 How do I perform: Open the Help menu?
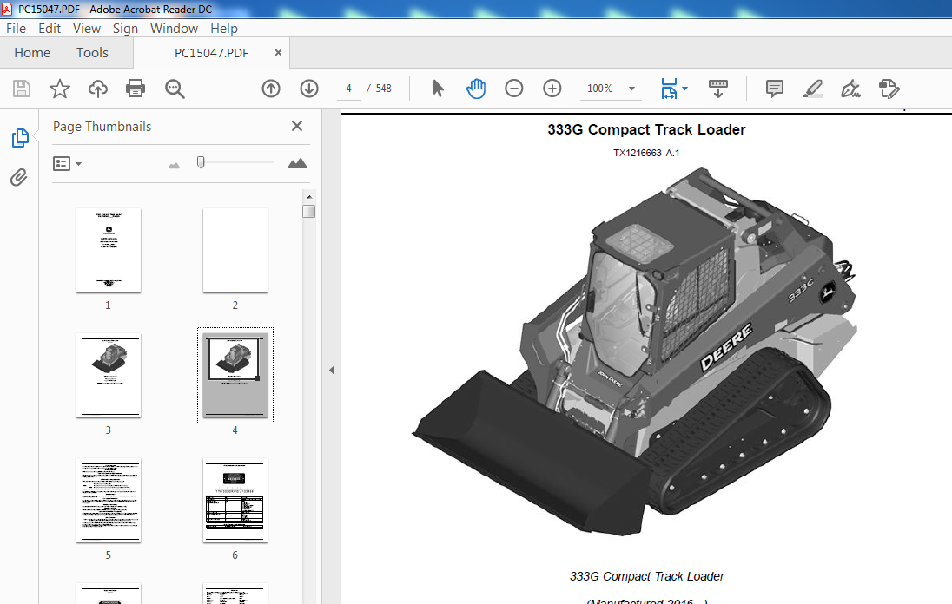223,29
